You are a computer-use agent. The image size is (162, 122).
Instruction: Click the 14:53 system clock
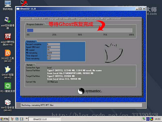click(x=157, y=119)
